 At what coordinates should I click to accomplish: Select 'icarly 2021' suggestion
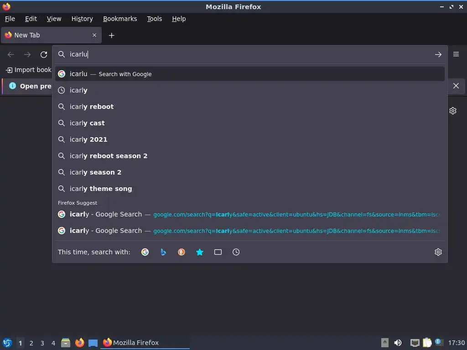(249, 139)
